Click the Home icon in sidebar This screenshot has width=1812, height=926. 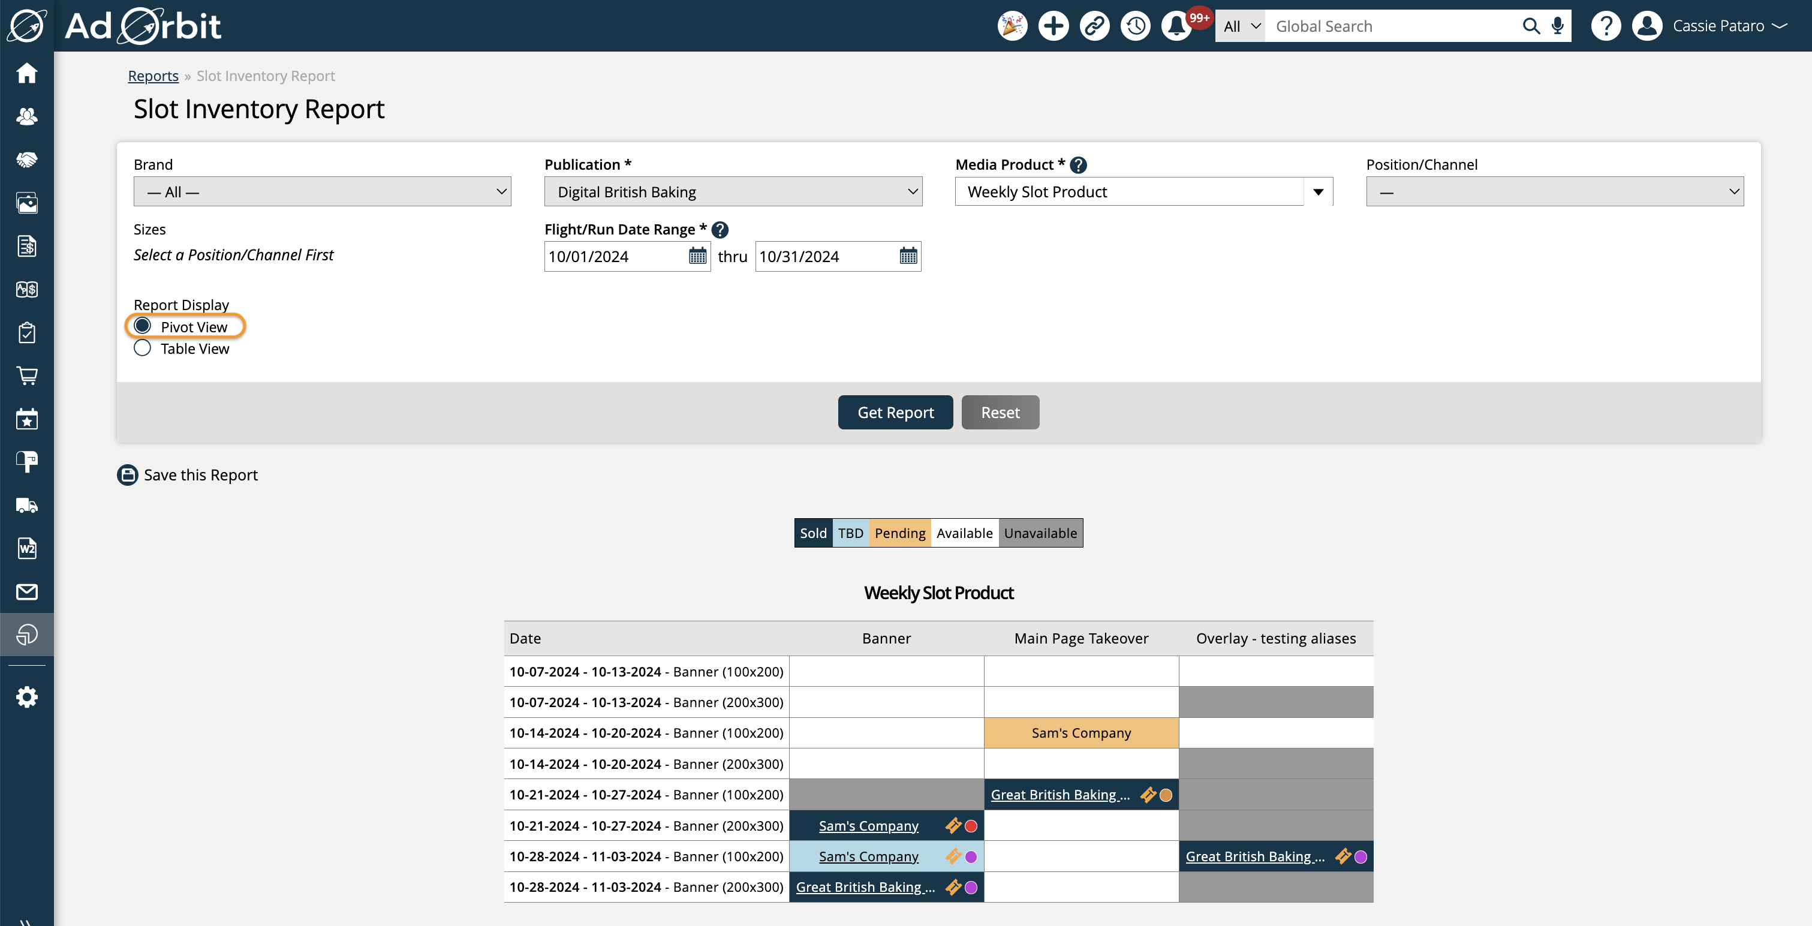tap(27, 73)
